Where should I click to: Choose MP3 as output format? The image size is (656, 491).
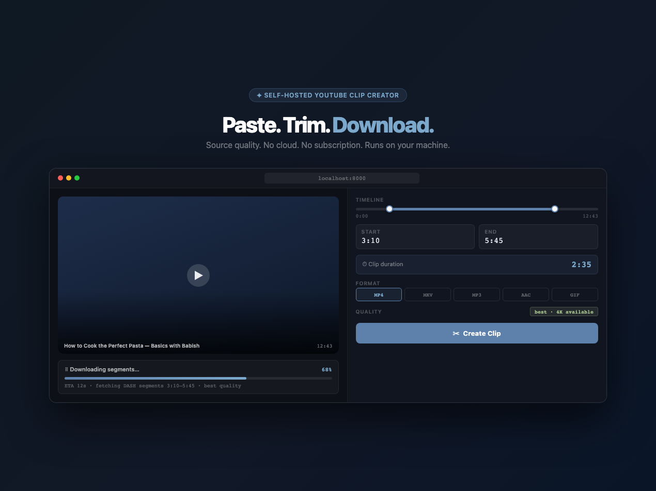[x=477, y=294]
